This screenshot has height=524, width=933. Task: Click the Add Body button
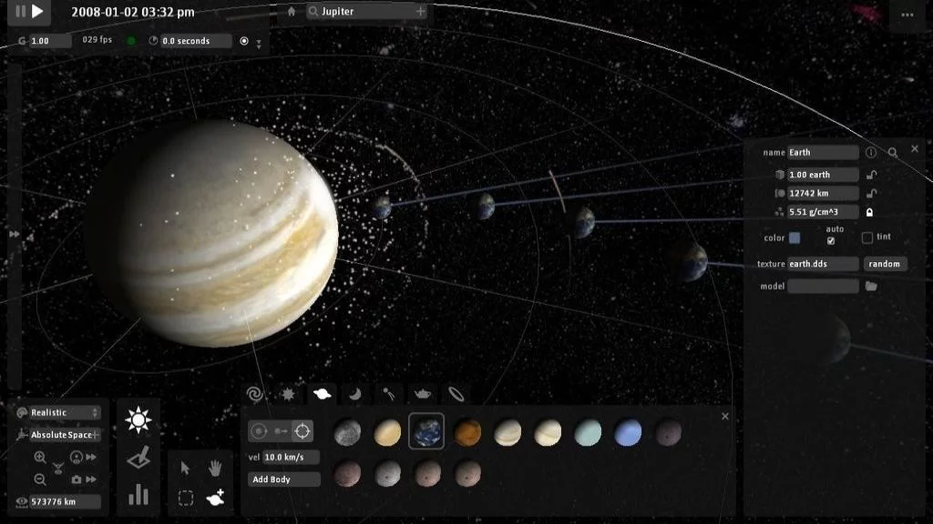pyautogui.click(x=284, y=479)
